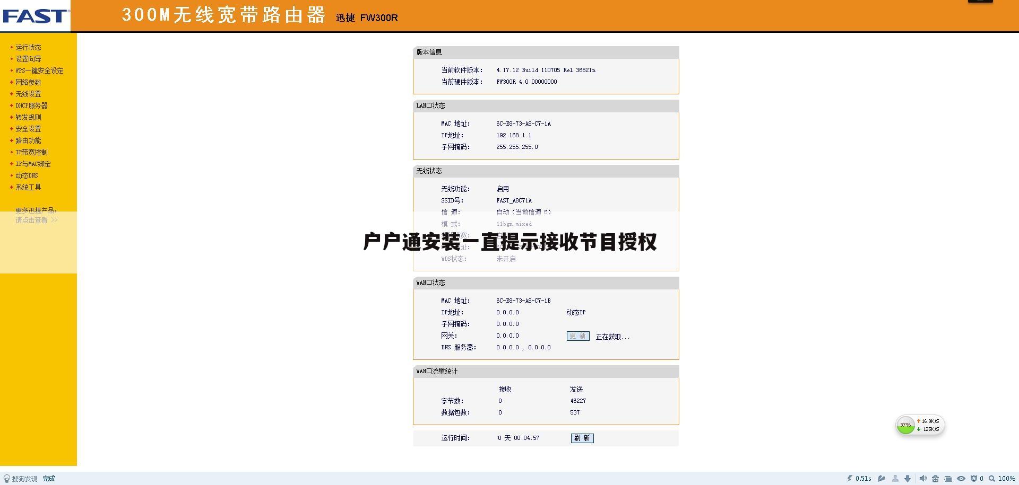Click the 100% zoom level value
The width and height of the screenshot is (1019, 485).
1007,478
